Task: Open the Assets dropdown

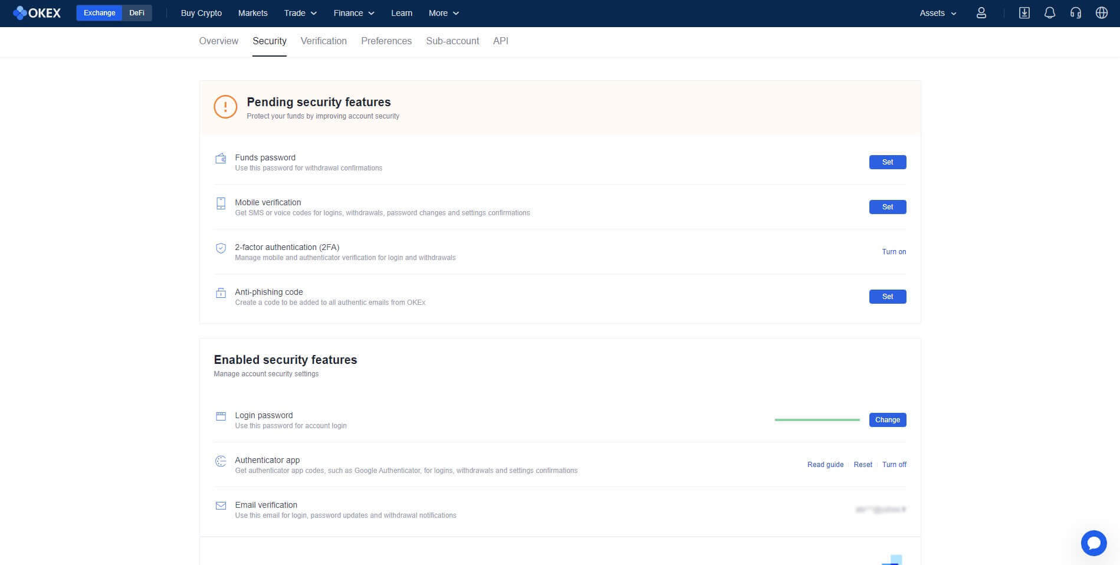Action: point(938,13)
